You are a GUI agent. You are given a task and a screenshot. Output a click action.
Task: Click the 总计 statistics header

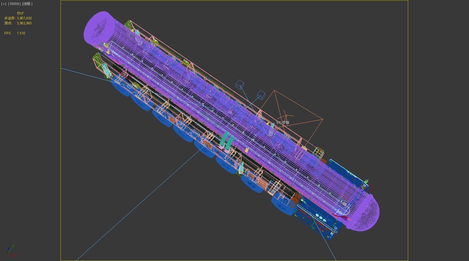20,13
